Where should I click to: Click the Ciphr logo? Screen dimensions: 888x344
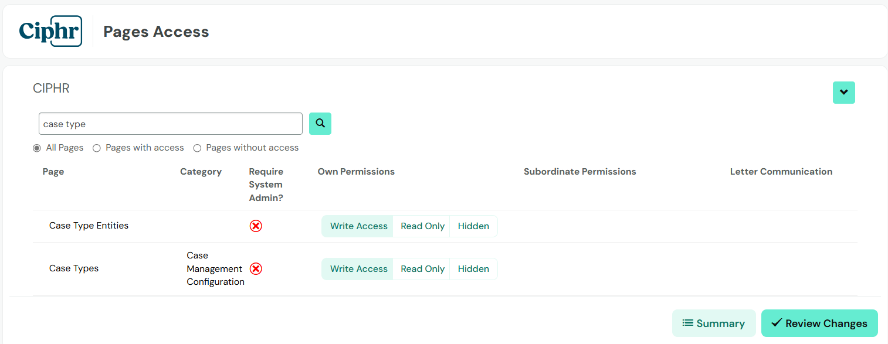(x=50, y=31)
